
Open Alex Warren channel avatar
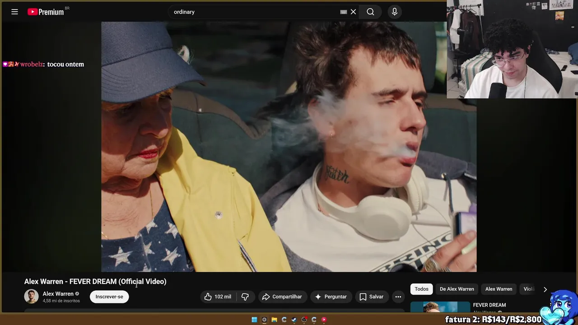pos(31,297)
